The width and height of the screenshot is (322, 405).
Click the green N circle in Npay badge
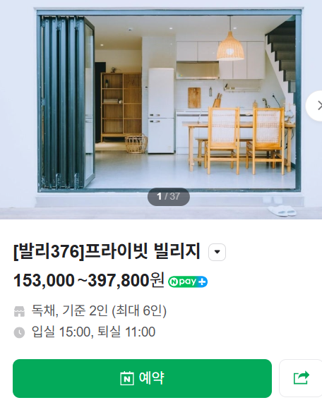(173, 282)
